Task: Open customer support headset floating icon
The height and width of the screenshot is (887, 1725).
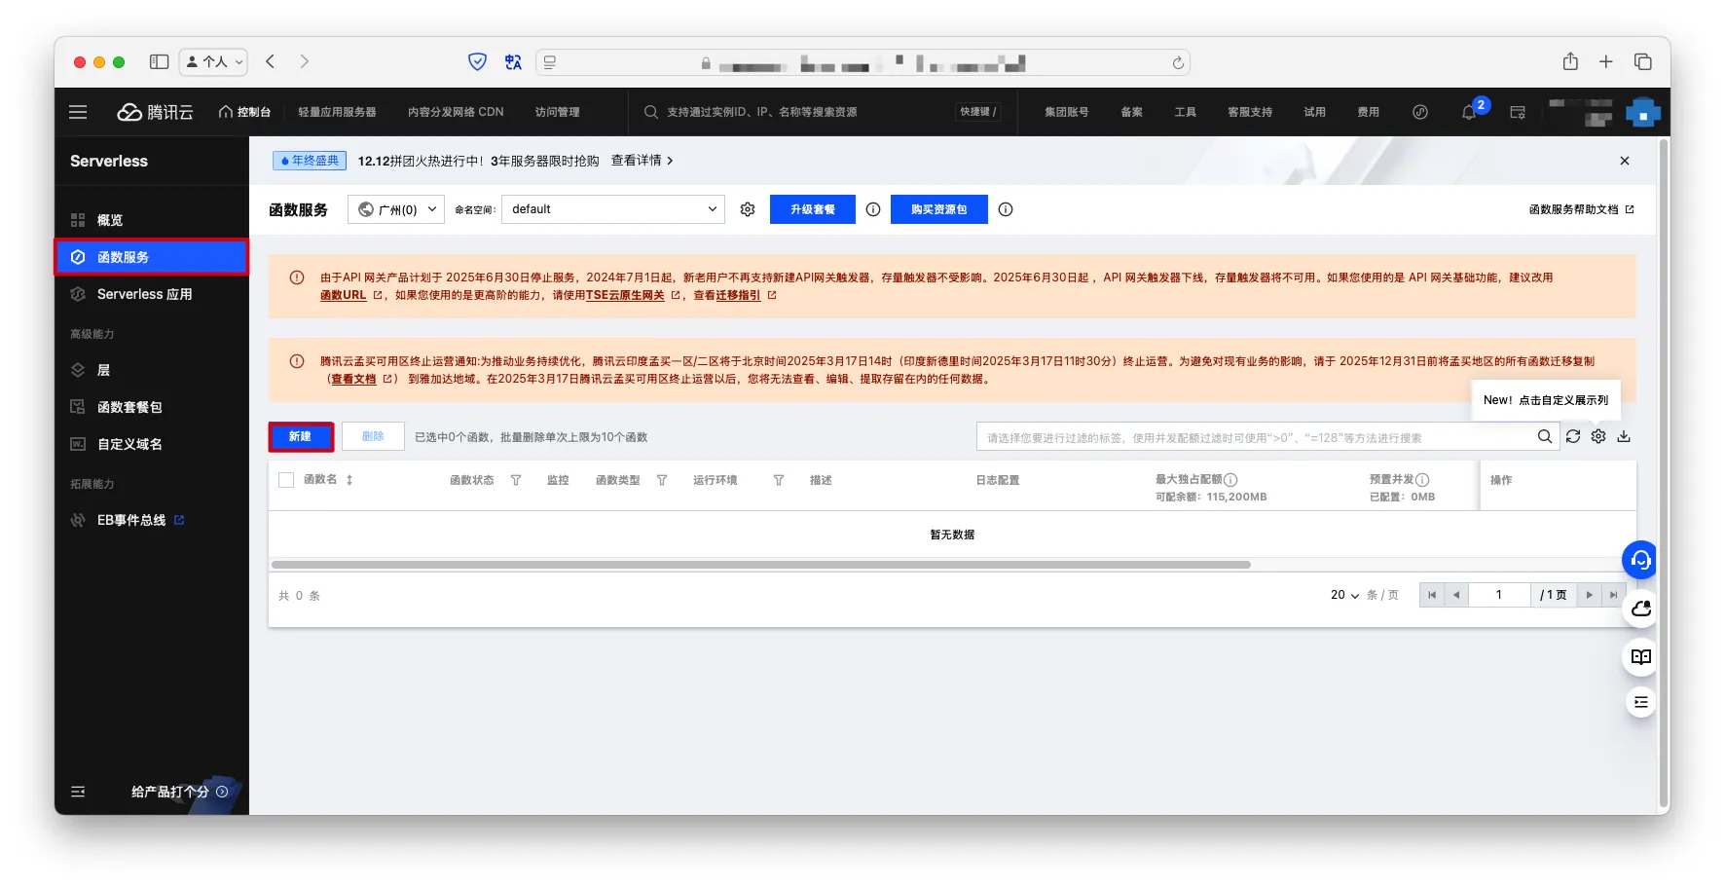Action: tap(1640, 560)
